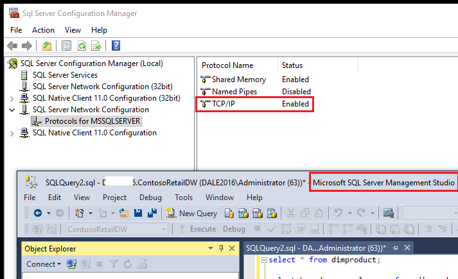
Task: Click Analysis Services DMX Query icon
Action: click(x=258, y=213)
